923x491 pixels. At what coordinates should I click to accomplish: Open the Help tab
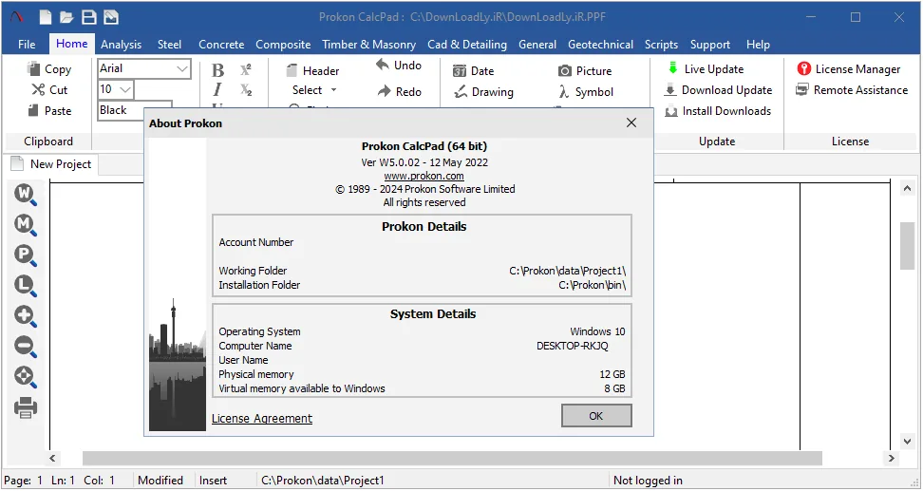point(758,44)
